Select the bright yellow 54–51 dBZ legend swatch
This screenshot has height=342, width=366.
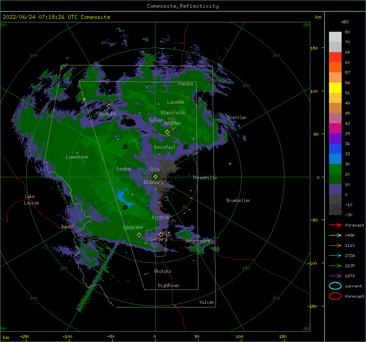[x=335, y=87]
